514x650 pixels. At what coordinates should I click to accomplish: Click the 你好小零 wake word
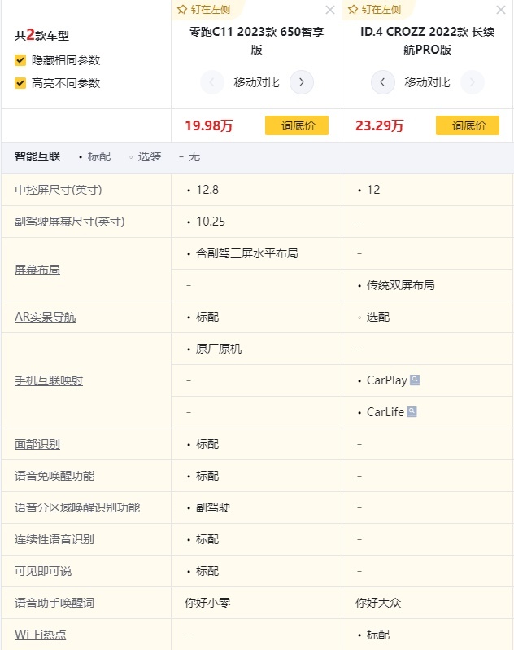[207, 603]
